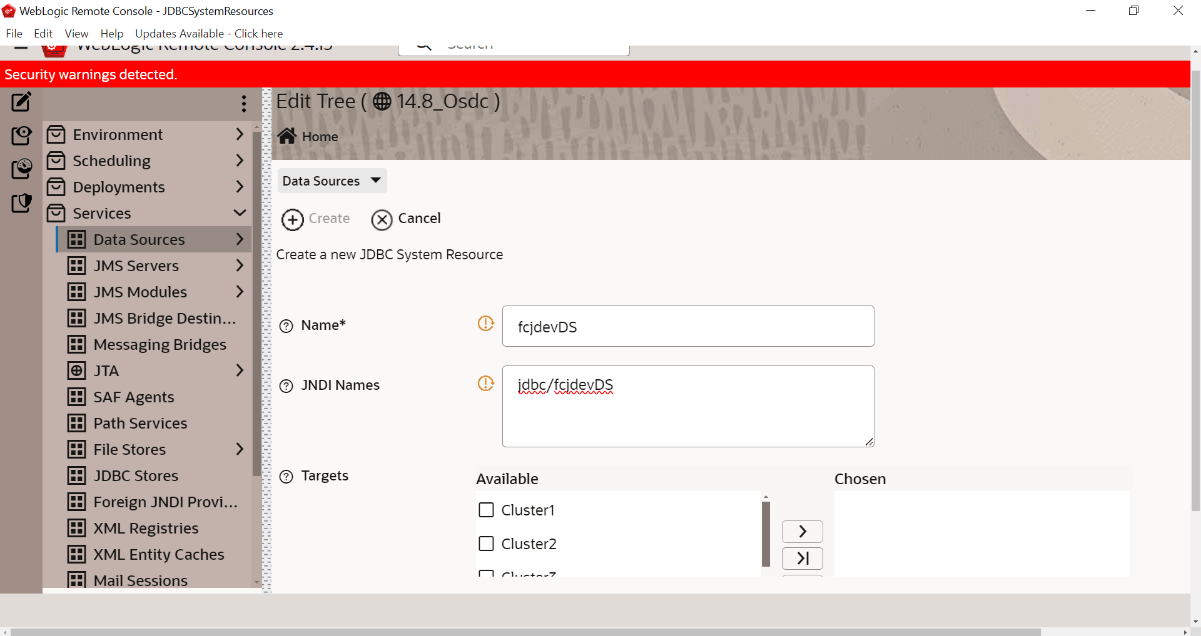Move selected targets to Chosen list
This screenshot has width=1201, height=636.
point(803,532)
